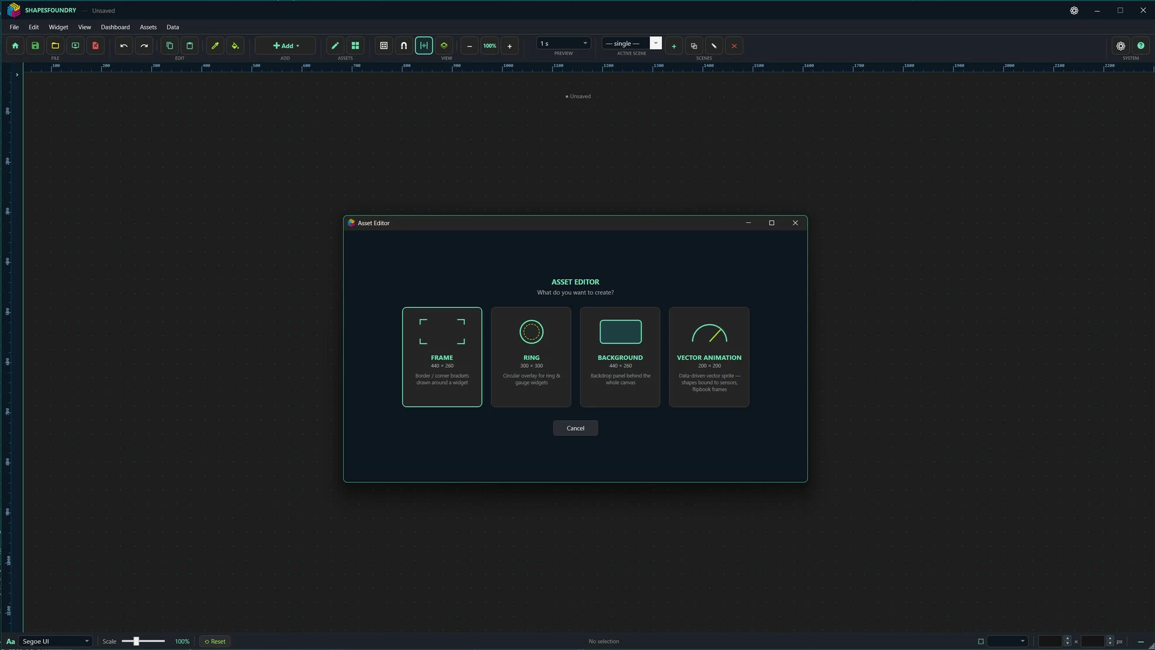This screenshot has width=1155, height=650.
Task: Click the "No selection" status text
Action: click(604, 641)
